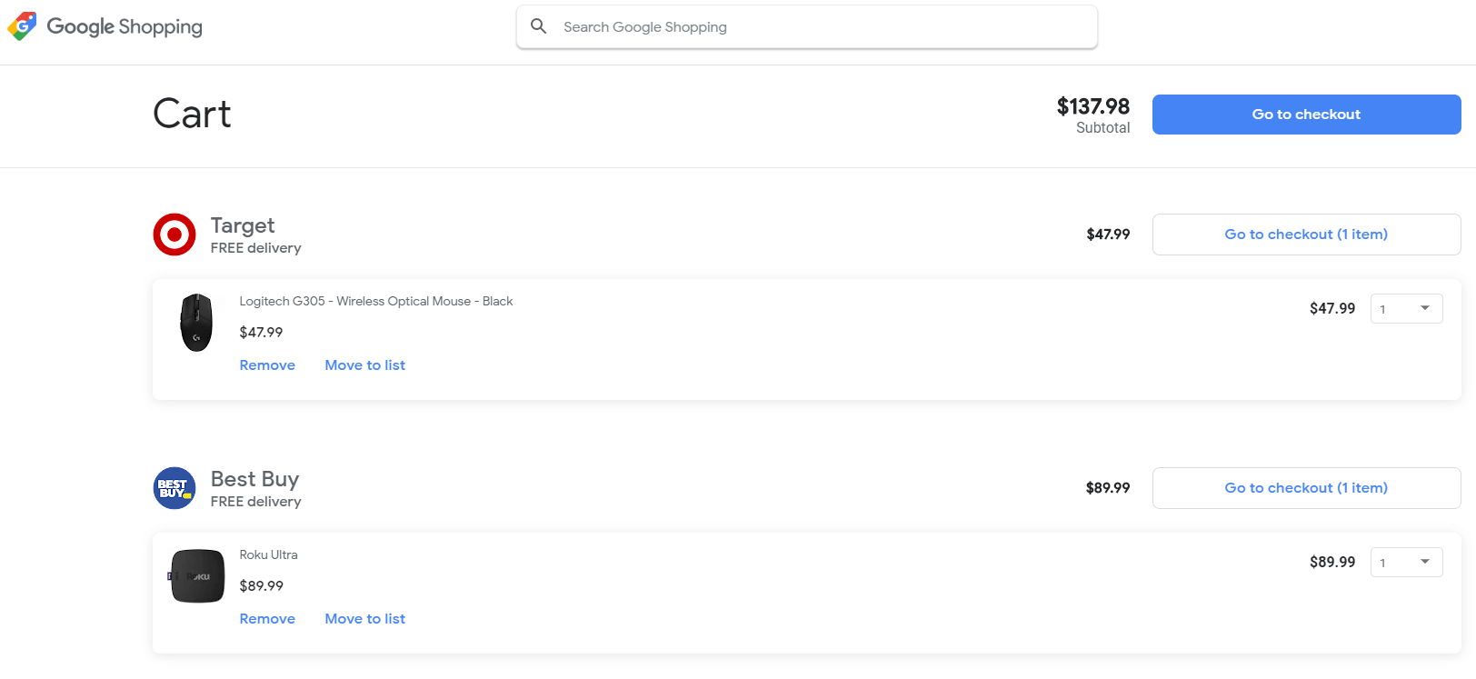Click the Google Shopping wordmark text

(125, 27)
